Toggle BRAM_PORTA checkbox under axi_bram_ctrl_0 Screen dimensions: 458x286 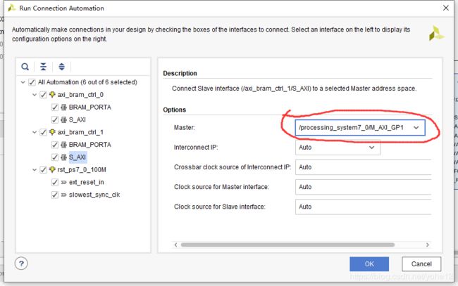[55, 108]
